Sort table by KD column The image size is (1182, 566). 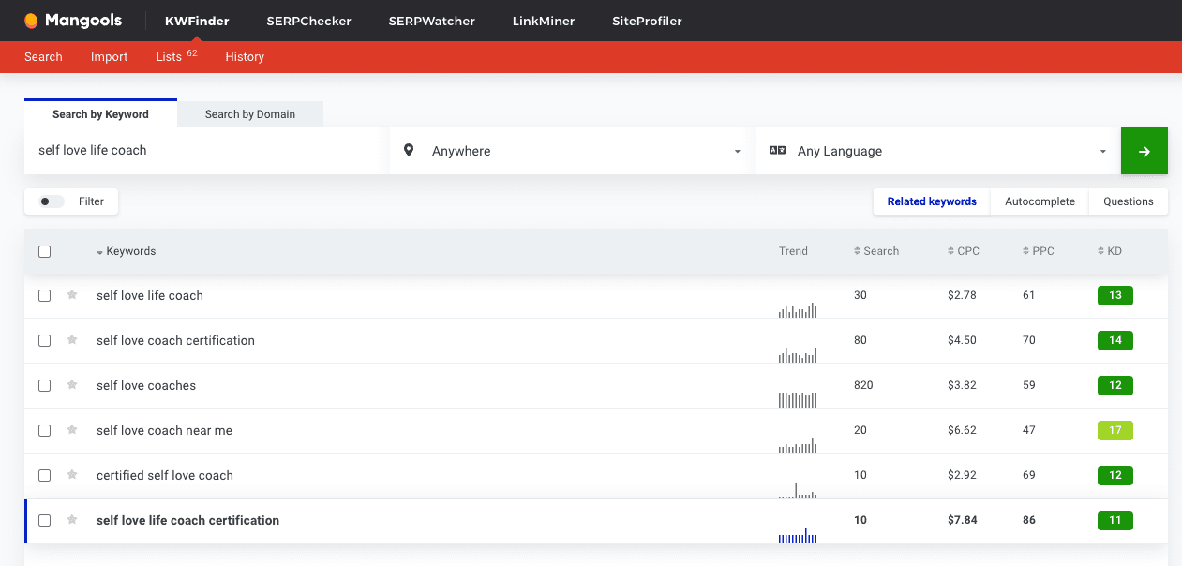[1109, 251]
